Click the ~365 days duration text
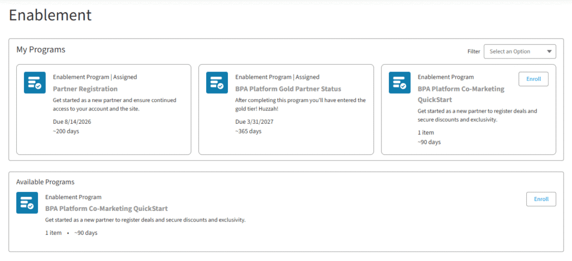This screenshot has height=261, width=572. [x=248, y=131]
